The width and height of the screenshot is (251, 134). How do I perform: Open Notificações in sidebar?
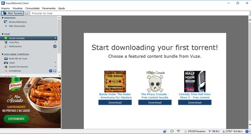15,46
